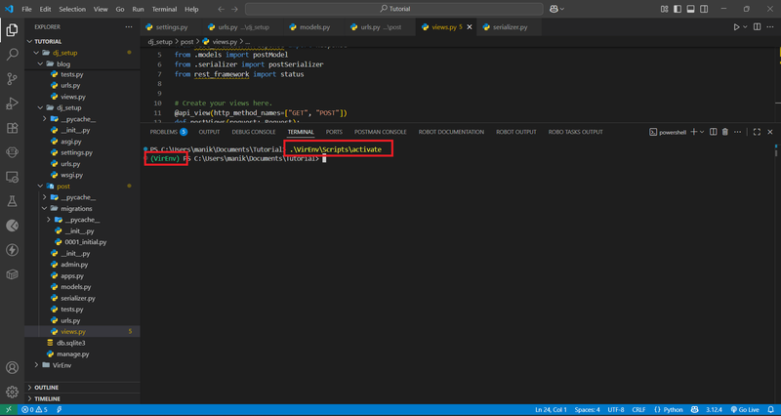This screenshot has width=781, height=416.
Task: Open the run button dropdown arrow
Action: click(746, 27)
